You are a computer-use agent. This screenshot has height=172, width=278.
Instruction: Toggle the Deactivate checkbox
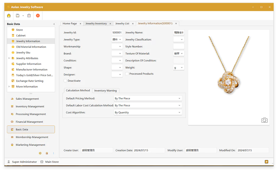pyautogui.click(x=65, y=81)
